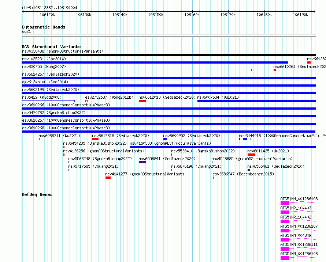Image resolution: width=326 pixels, height=262 pixels.
Task: Click nsv4150338 gnomADStructuralVariants label
Action: [x=170, y=143]
